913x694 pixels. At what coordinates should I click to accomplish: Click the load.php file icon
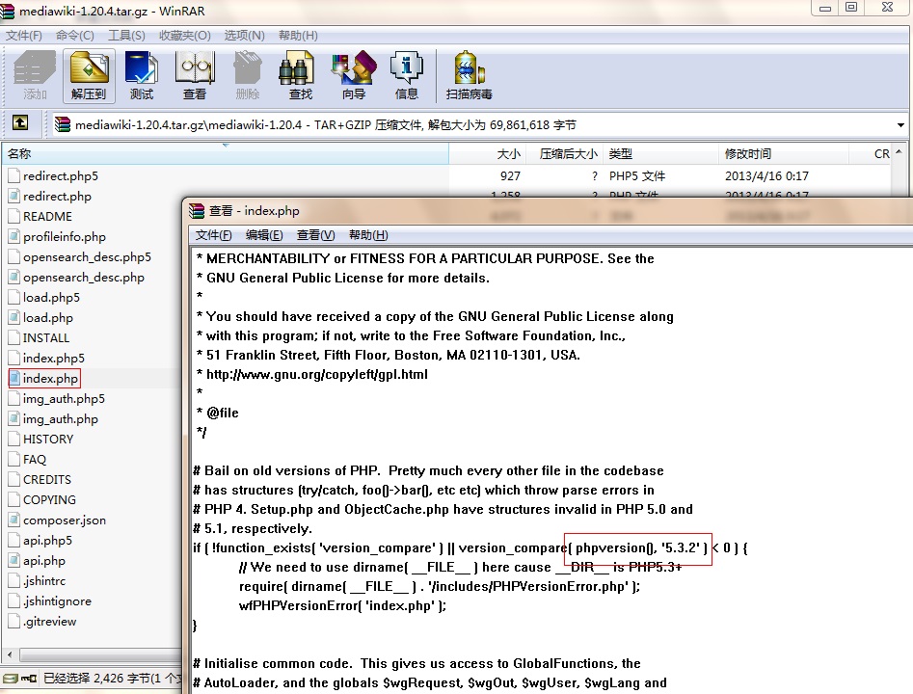13,317
